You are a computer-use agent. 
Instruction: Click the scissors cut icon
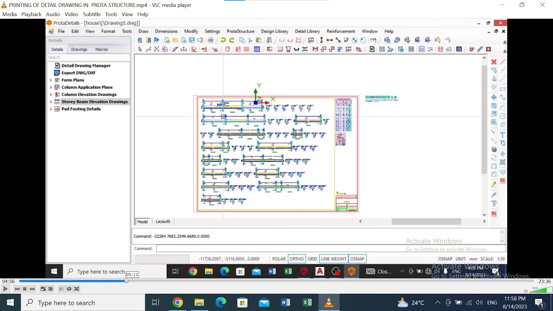(x=250, y=40)
